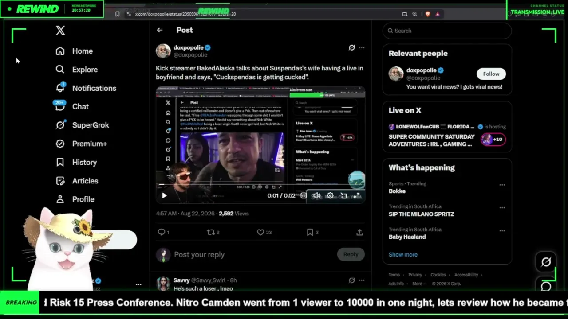Click the Grok icon on Savvy's reply
Screen dimensions: 568x319
pyautogui.click(x=352, y=280)
